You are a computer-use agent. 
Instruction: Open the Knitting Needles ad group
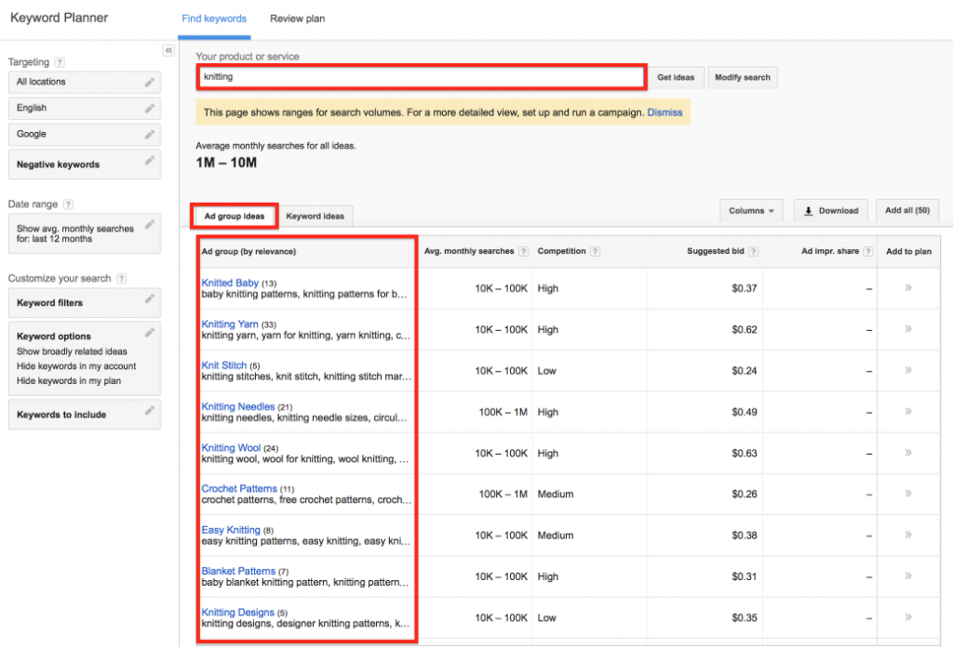point(237,406)
